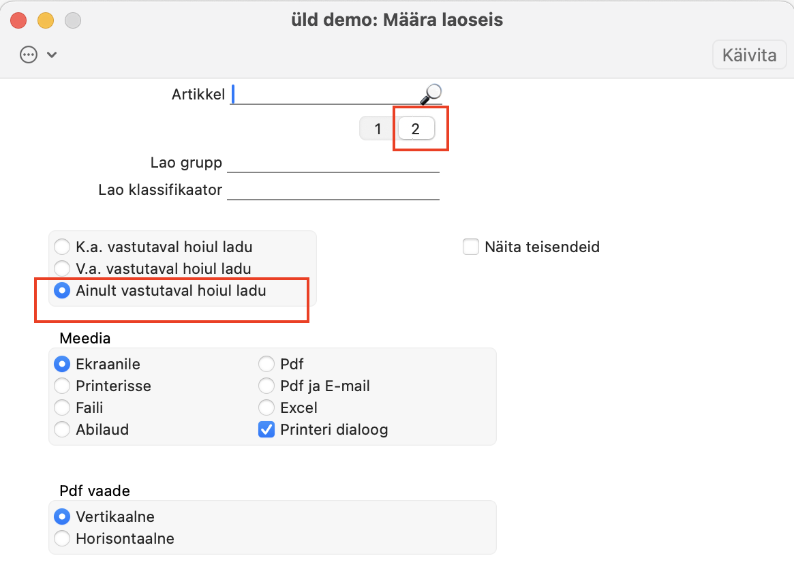794x571 pixels.
Task: Set Pdf vaade to Horisontaalne
Action: 62,539
